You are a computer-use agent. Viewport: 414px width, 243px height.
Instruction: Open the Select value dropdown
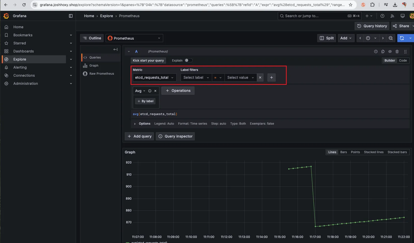240,77
